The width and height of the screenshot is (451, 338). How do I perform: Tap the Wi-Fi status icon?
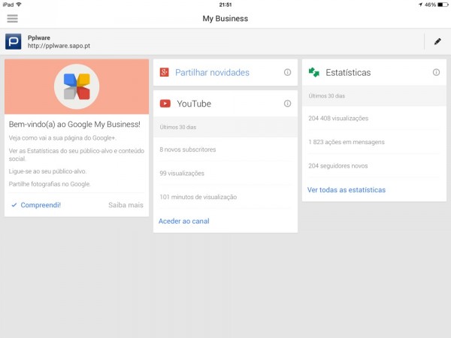click(x=19, y=5)
